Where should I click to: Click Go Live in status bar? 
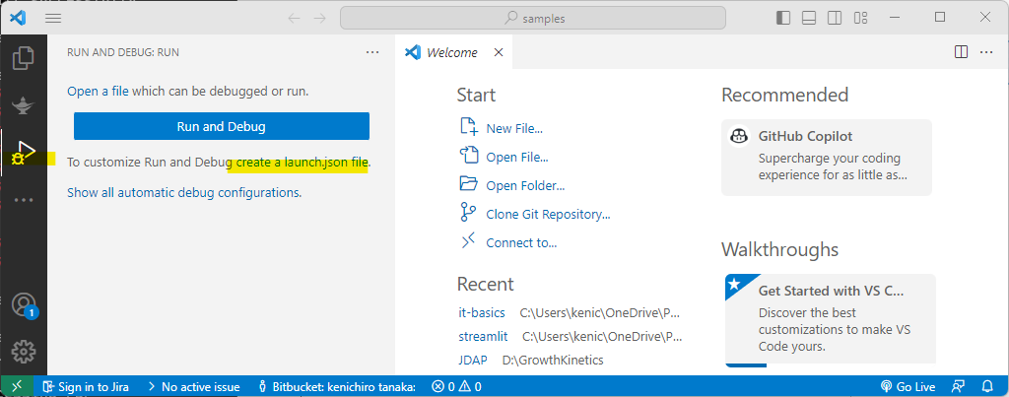click(x=908, y=387)
